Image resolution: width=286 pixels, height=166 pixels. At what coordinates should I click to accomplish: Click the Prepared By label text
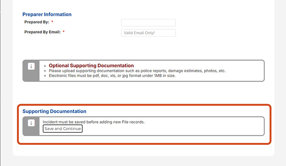37,22
